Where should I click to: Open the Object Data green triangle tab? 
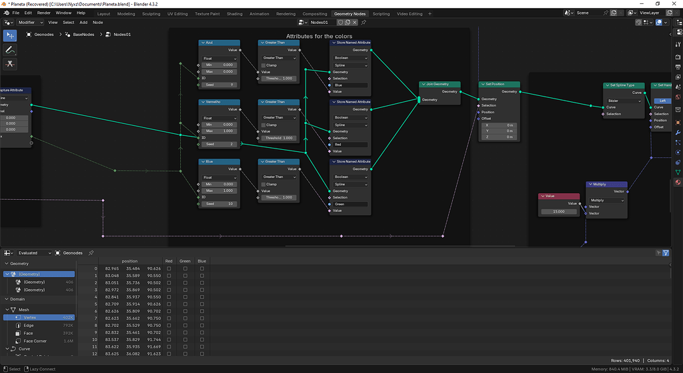[678, 173]
